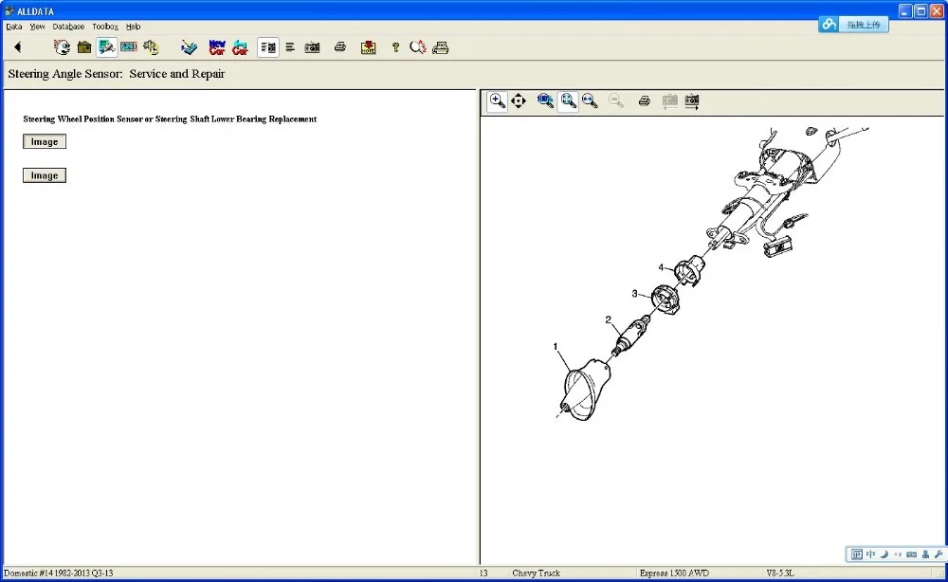Image resolution: width=948 pixels, height=582 pixels.
Task: Select the four-arrow pan tool
Action: click(519, 100)
